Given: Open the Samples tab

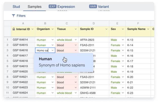Looking at the screenshot, I should 34,7.
